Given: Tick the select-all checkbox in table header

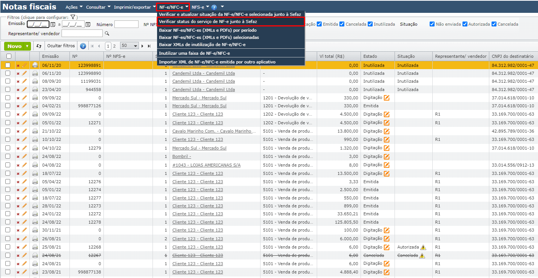Looking at the screenshot, I should (x=8, y=56).
